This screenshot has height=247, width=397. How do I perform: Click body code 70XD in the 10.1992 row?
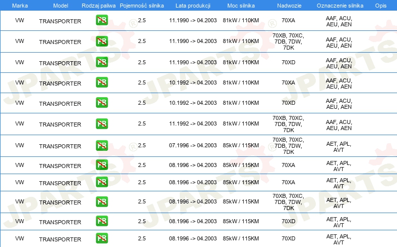pos(288,103)
